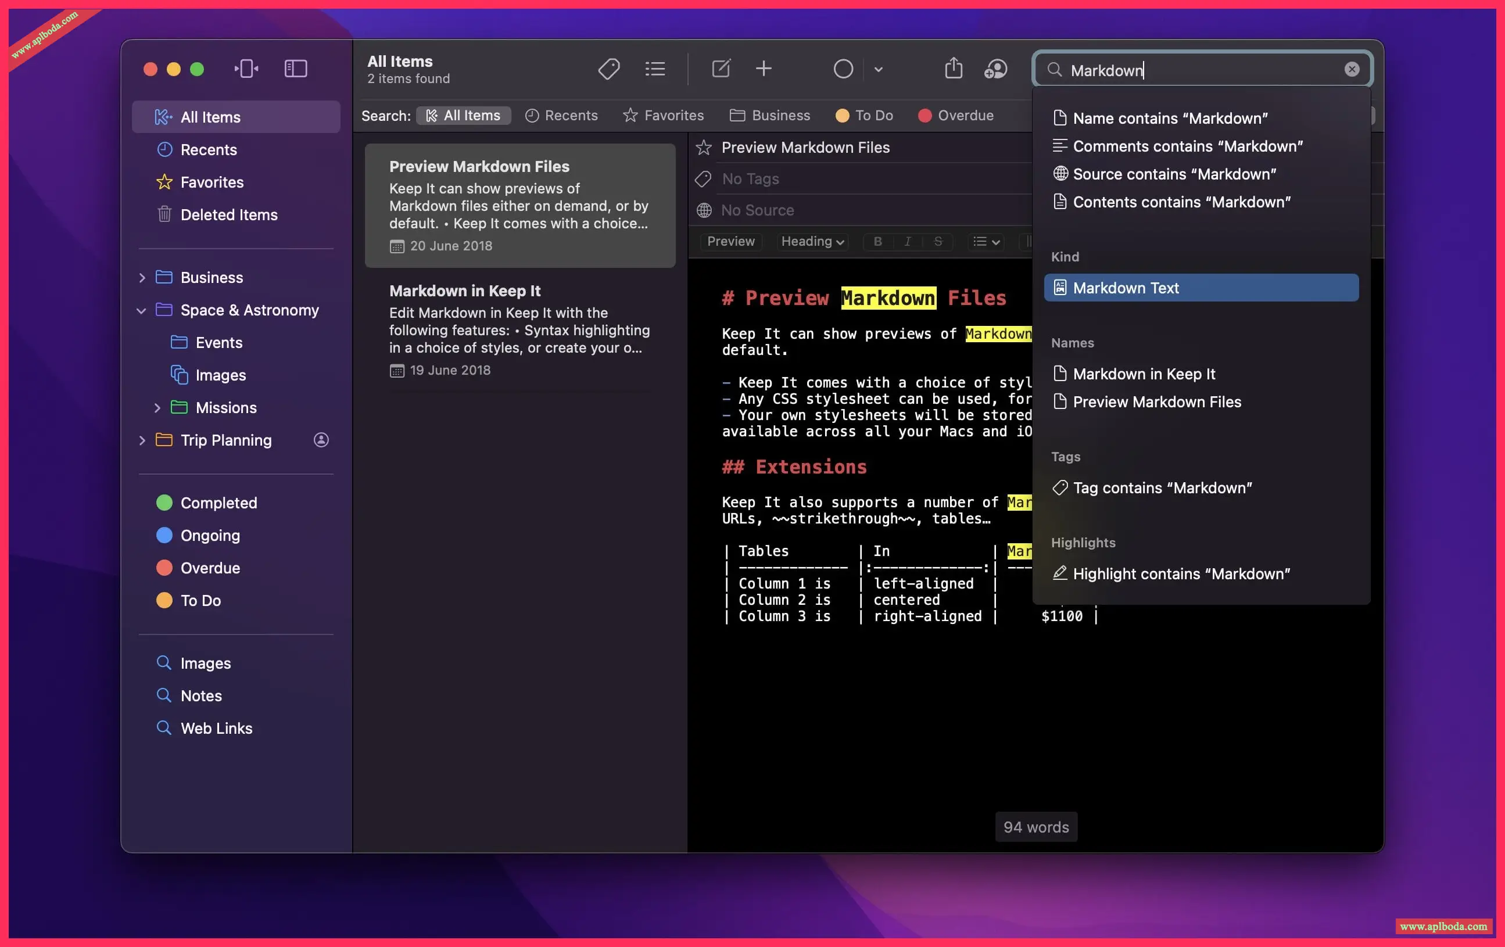Open the Heading style dropdown
This screenshot has width=1505, height=947.
coord(812,241)
